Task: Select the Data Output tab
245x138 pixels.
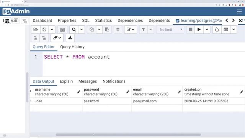Action: (43, 81)
